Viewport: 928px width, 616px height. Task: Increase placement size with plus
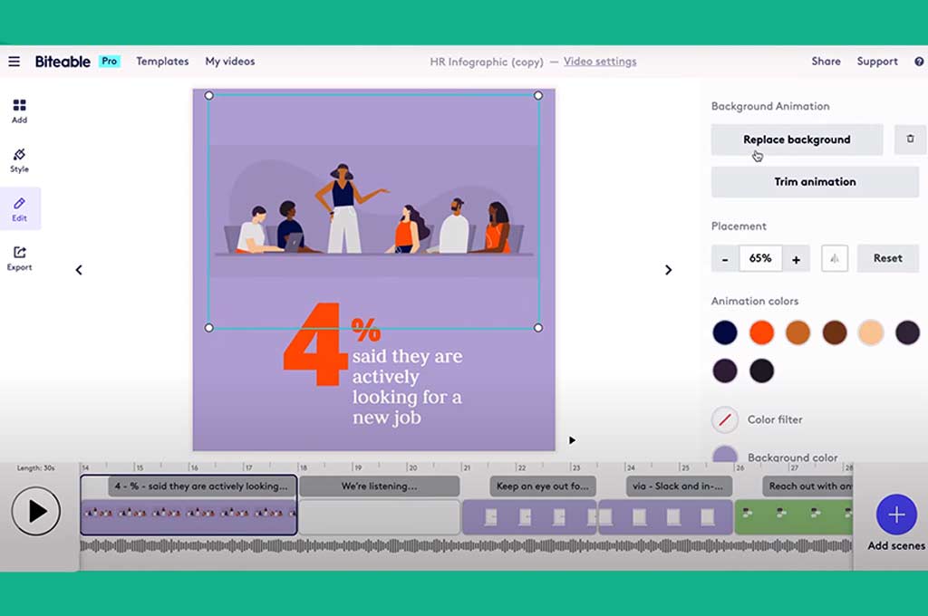coord(796,258)
